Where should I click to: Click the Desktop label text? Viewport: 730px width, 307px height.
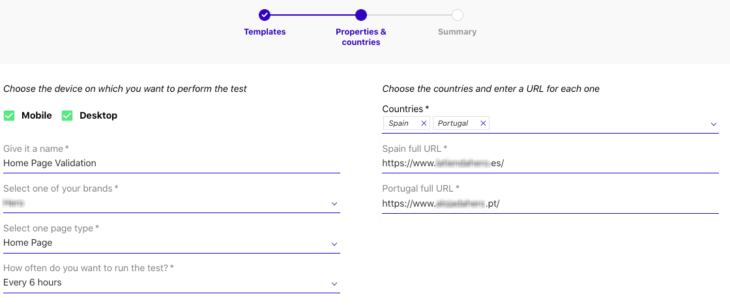pyautogui.click(x=98, y=115)
